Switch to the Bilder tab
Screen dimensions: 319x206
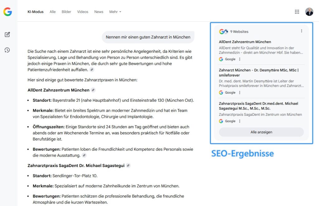(x=66, y=12)
